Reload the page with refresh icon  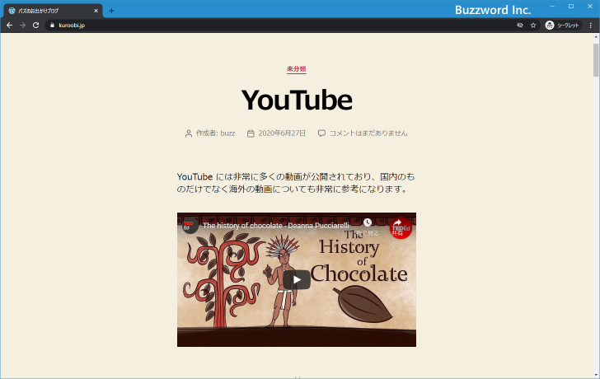pos(36,26)
